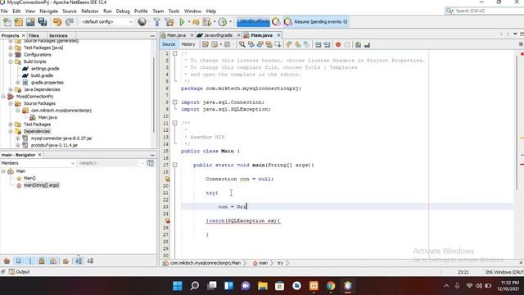Image resolution: width=524 pixels, height=295 pixels.
Task: Click the Save All toolbar icon
Action: tap(43, 22)
